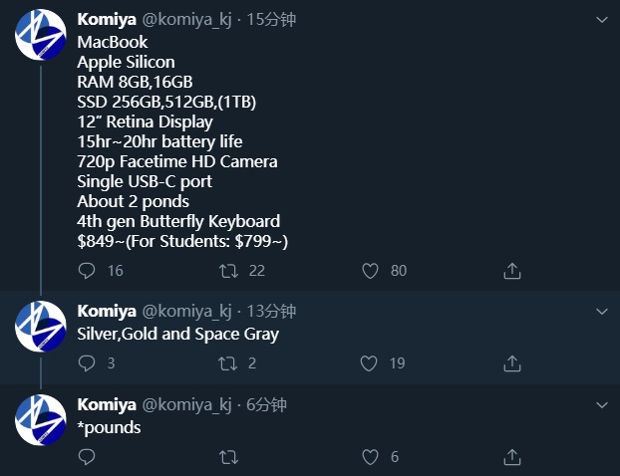The width and height of the screenshot is (620, 476).
Task: Retweet the MacBook specs tweet
Action: pyautogui.click(x=228, y=271)
